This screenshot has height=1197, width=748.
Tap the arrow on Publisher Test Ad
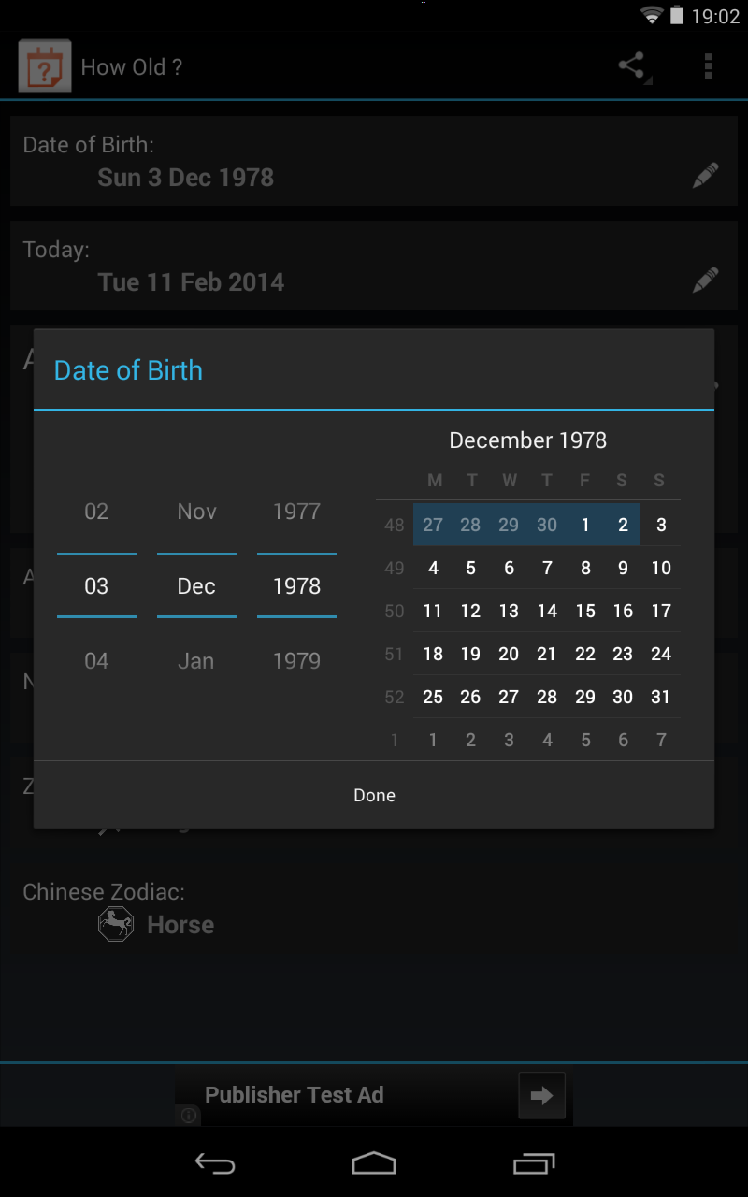click(x=541, y=1095)
